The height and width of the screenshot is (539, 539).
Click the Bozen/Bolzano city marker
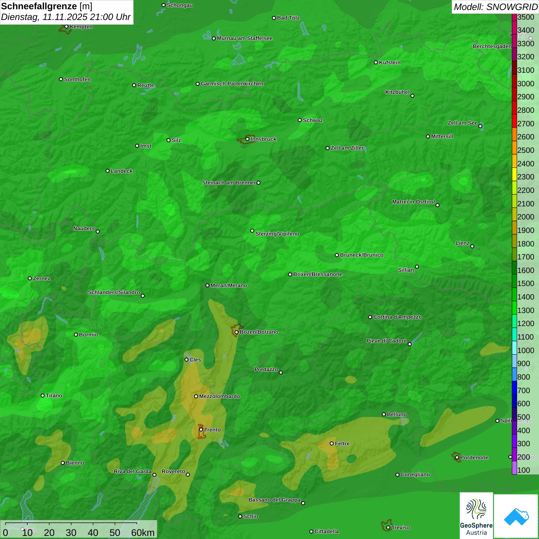(236, 332)
